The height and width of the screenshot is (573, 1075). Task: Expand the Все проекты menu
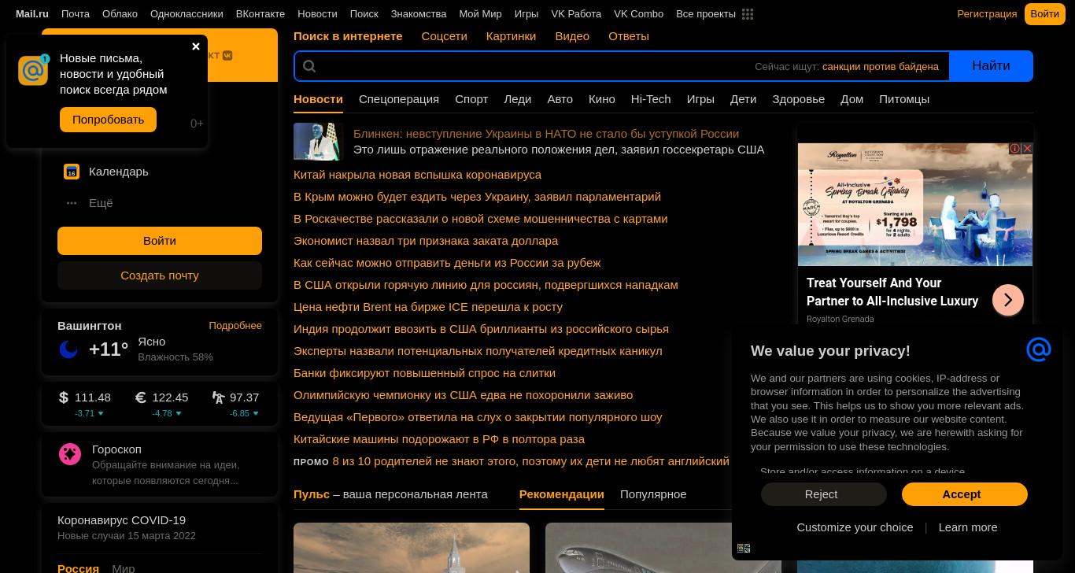tap(706, 14)
